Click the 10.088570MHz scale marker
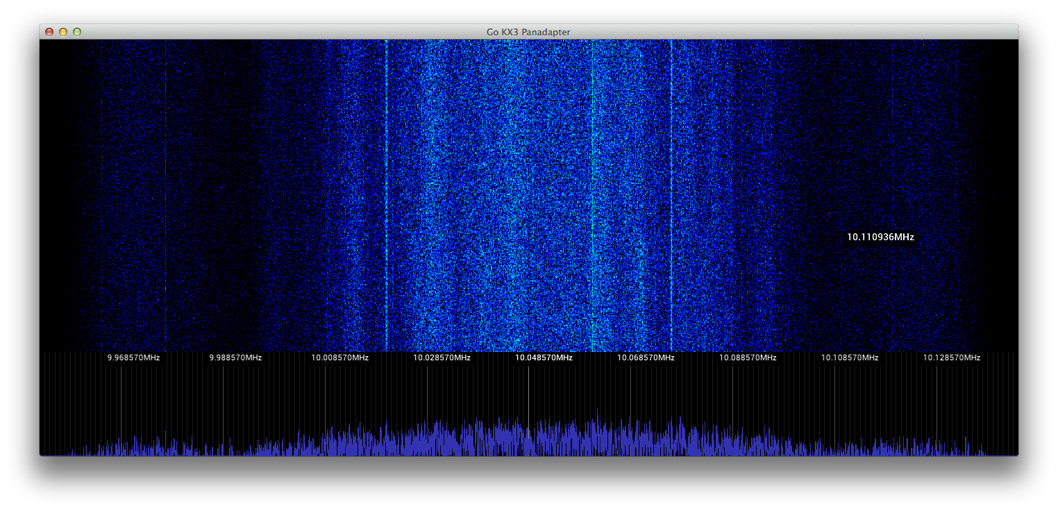This screenshot has height=511, width=1058. pos(748,358)
